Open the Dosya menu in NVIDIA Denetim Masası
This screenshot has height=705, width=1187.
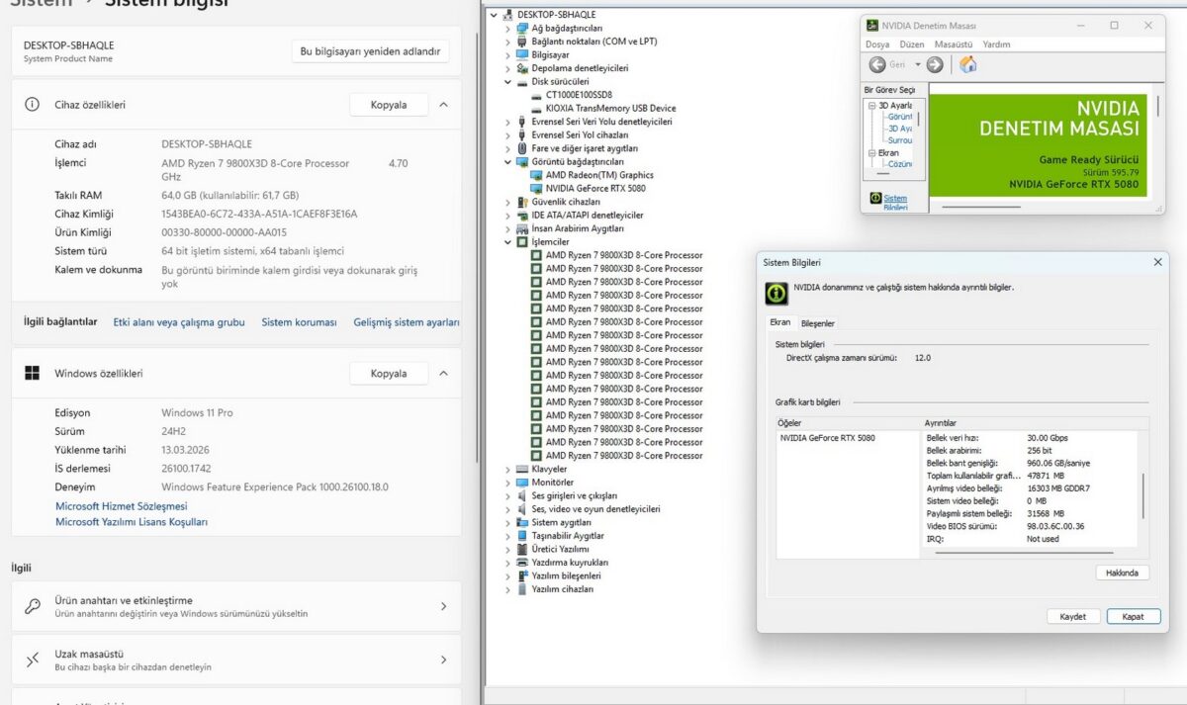tap(877, 44)
